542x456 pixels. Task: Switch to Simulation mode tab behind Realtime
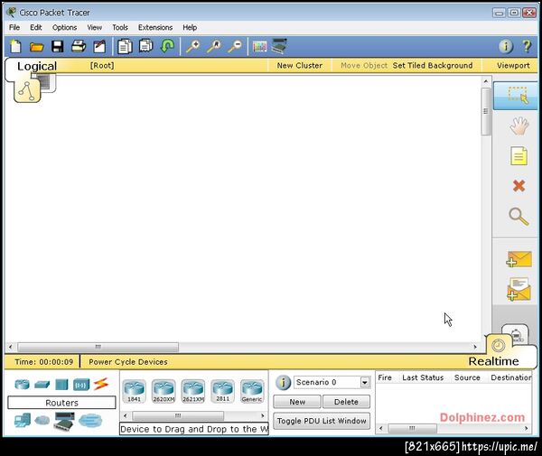coord(516,332)
